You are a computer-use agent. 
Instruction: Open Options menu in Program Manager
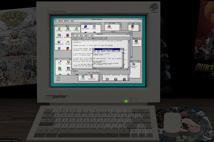[x=61, y=21]
